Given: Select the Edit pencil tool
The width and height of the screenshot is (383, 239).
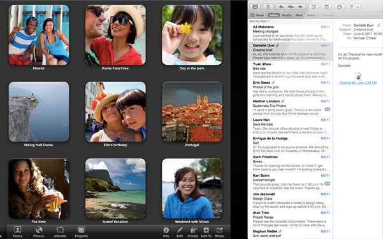Looking at the screenshot, I should [x=180, y=232].
